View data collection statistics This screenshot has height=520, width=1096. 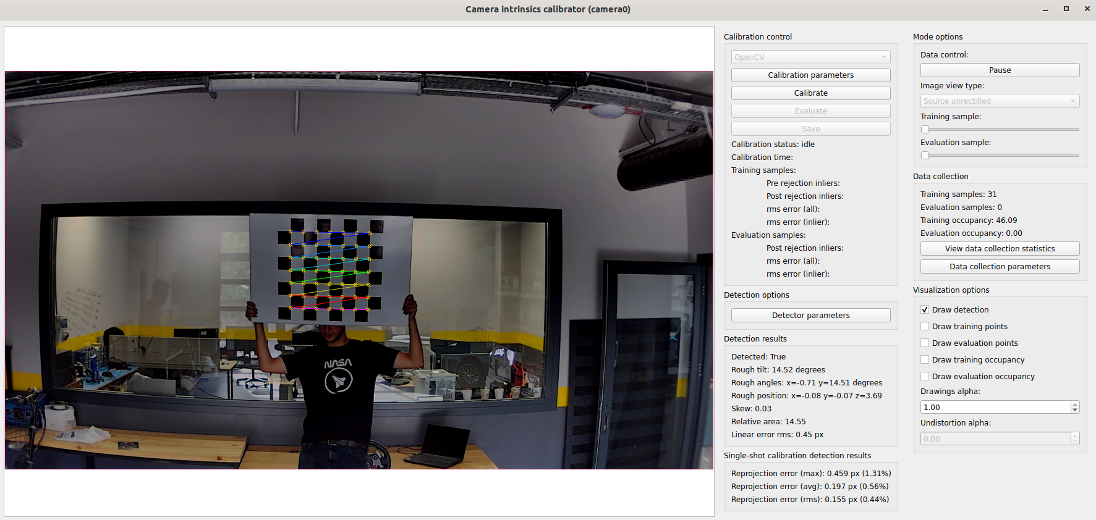coord(1000,249)
